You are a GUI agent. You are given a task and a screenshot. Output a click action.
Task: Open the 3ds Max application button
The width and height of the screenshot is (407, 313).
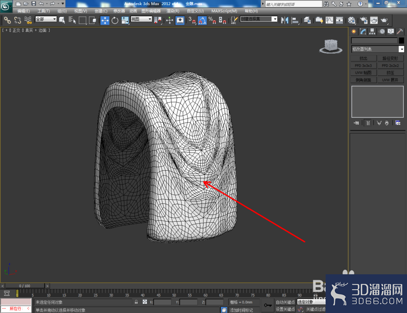point(6,6)
